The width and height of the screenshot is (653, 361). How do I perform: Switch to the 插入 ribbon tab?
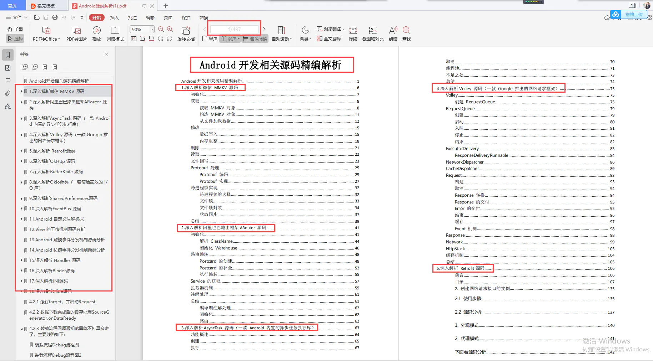[114, 17]
